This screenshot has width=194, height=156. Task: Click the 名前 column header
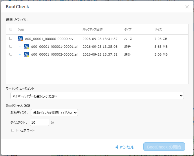(x=21, y=30)
